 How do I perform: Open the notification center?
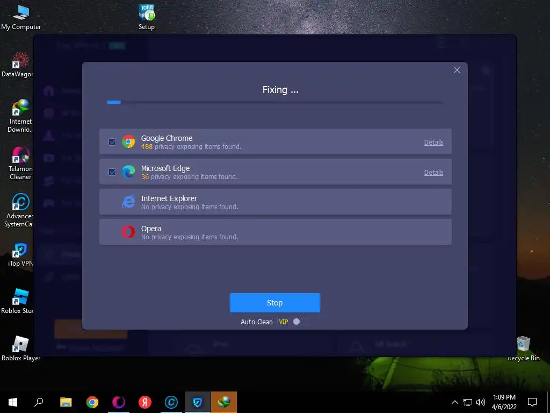(x=532, y=402)
